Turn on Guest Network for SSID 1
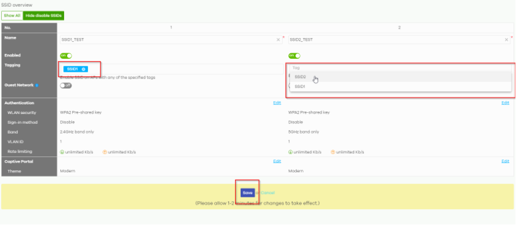This screenshot has height=230, width=516. pyautogui.click(x=66, y=85)
